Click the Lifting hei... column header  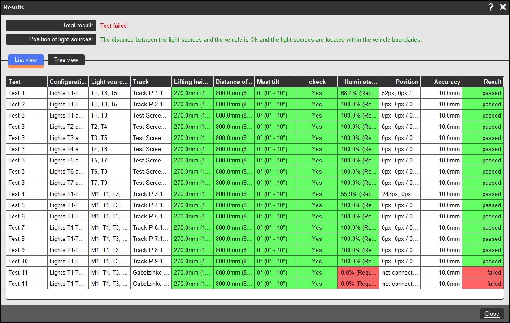[192, 82]
